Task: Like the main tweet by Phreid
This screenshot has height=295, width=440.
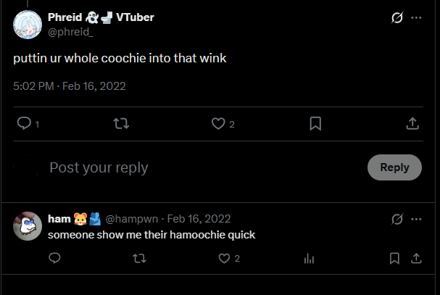Action: (x=218, y=123)
